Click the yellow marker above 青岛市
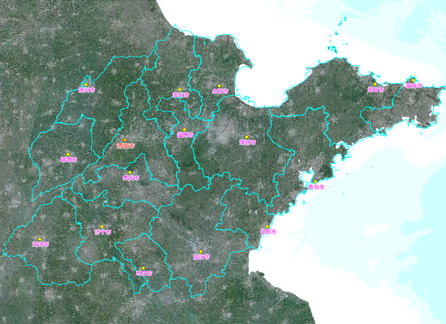The width and height of the screenshot is (446, 324). click(315, 181)
